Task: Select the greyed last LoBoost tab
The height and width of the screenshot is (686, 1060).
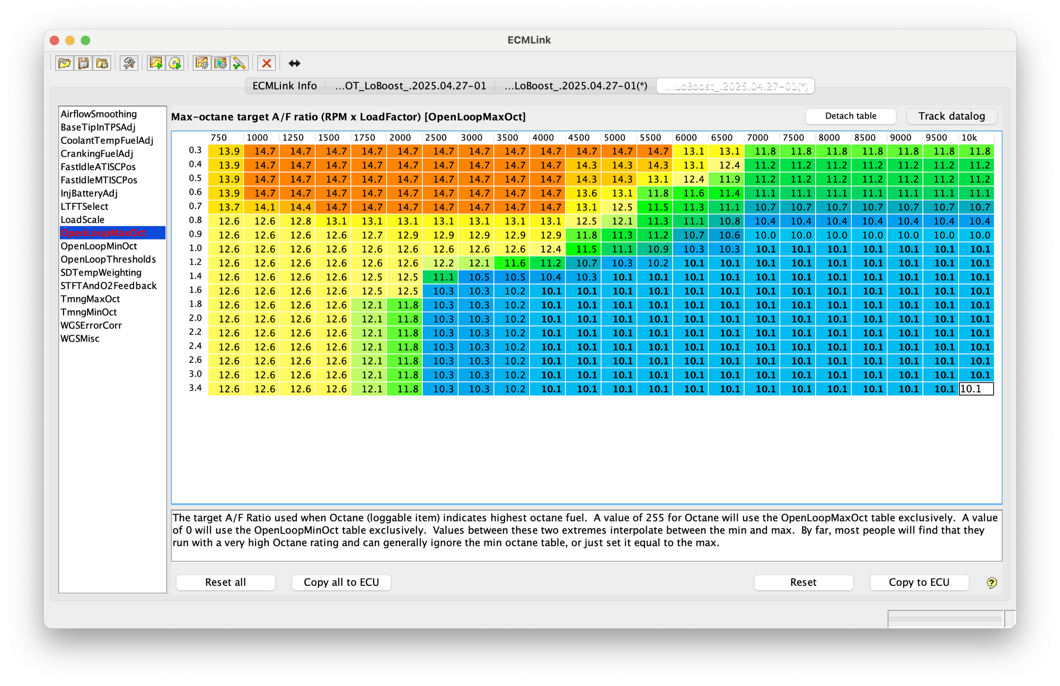Action: tap(736, 86)
